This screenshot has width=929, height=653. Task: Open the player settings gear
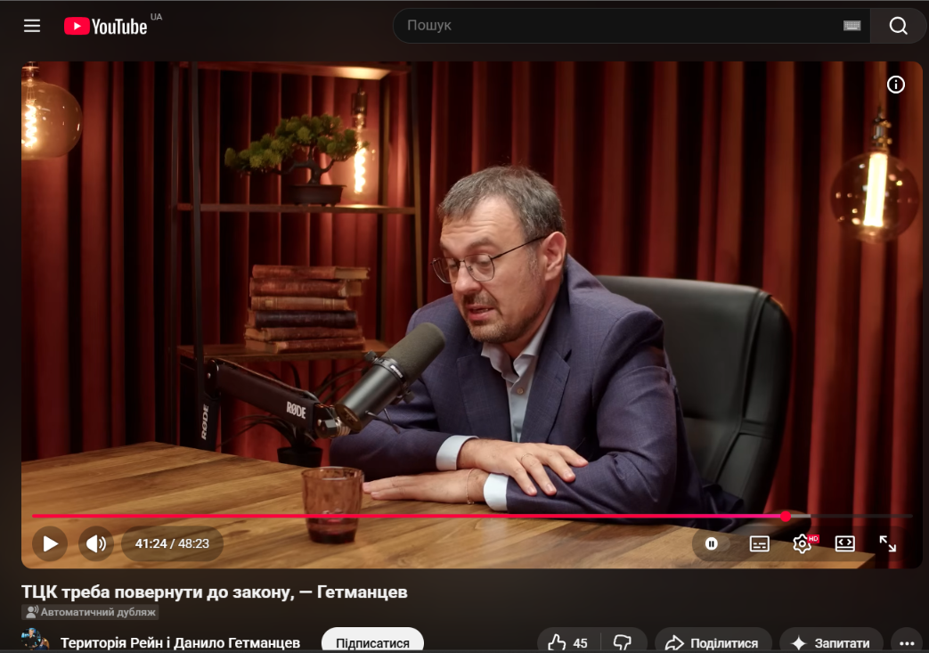803,543
